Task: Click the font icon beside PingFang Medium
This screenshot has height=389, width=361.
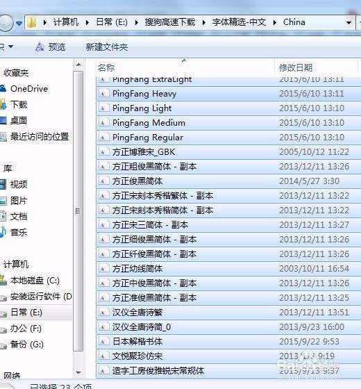Action: [104, 122]
